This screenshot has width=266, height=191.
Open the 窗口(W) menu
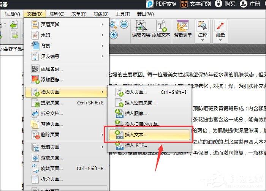coord(146,14)
